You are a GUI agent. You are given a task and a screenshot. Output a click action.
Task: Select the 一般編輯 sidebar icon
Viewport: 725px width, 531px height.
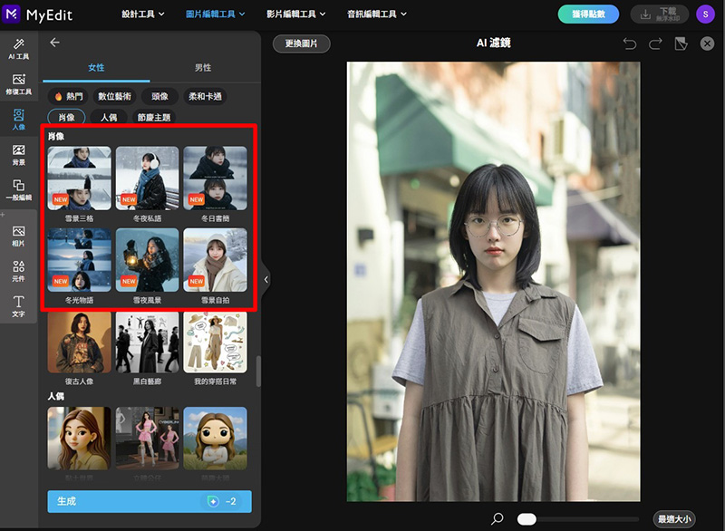click(x=18, y=189)
